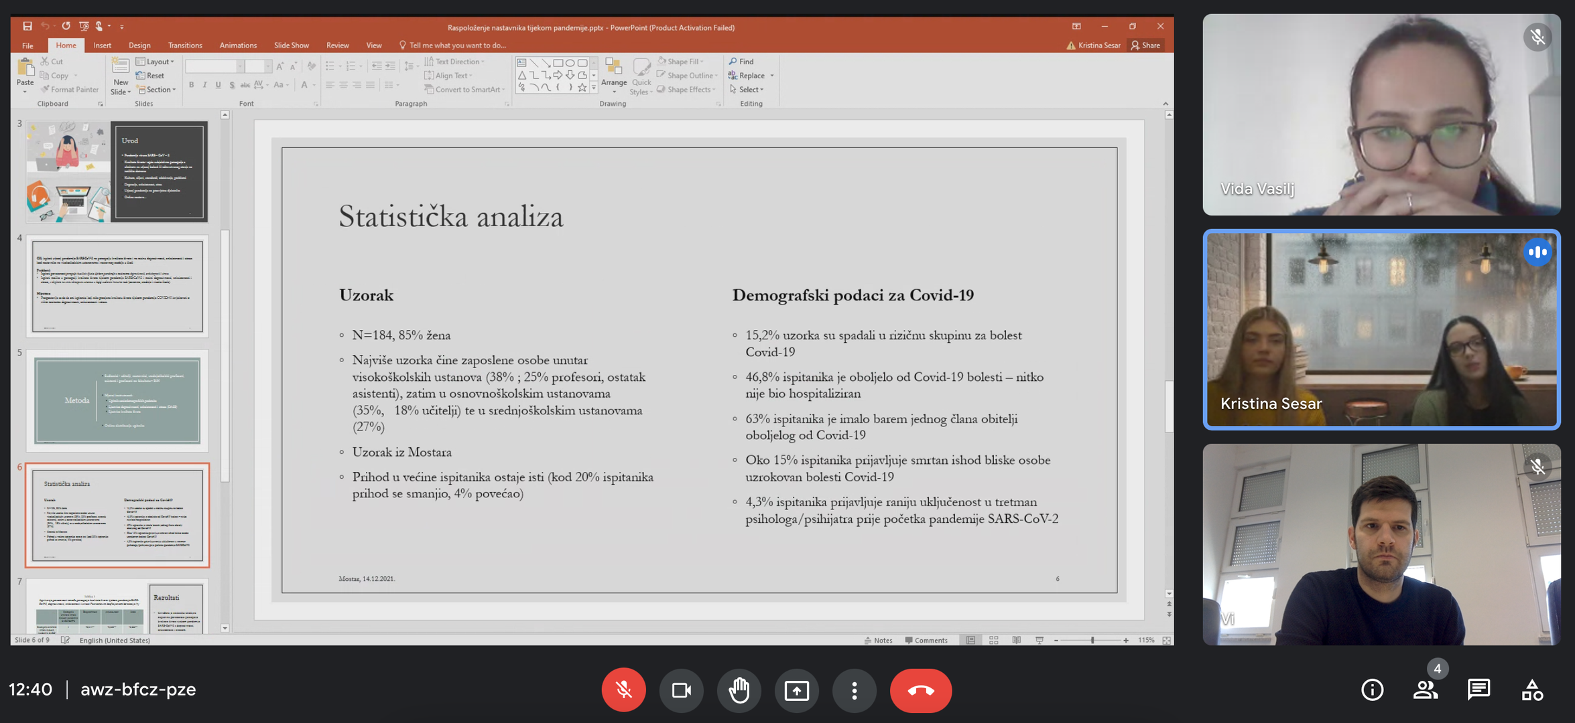Leave the call with the red hang-up button

[x=920, y=690]
